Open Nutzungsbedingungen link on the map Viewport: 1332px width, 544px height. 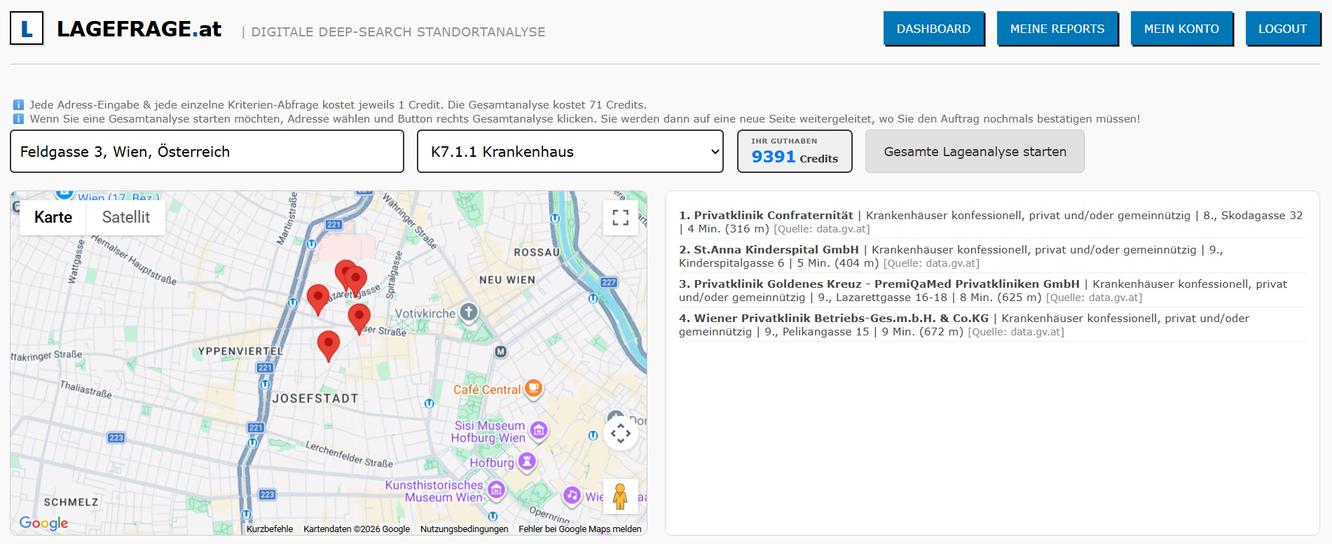(x=464, y=529)
